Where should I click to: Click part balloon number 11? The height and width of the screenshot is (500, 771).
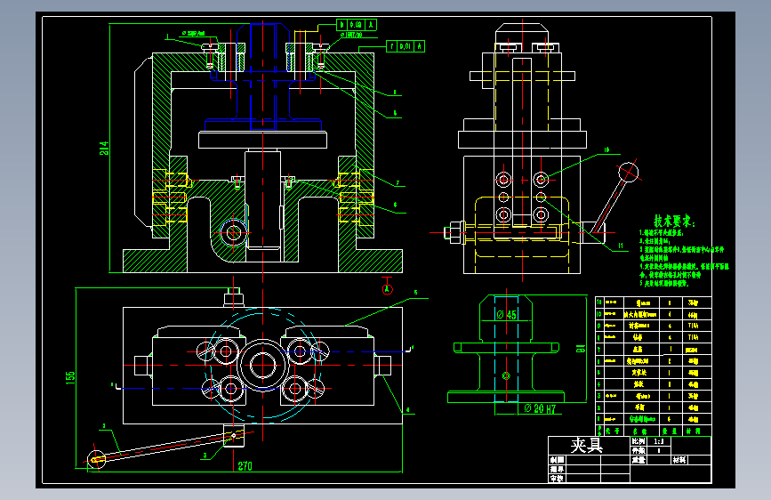pyautogui.click(x=621, y=246)
